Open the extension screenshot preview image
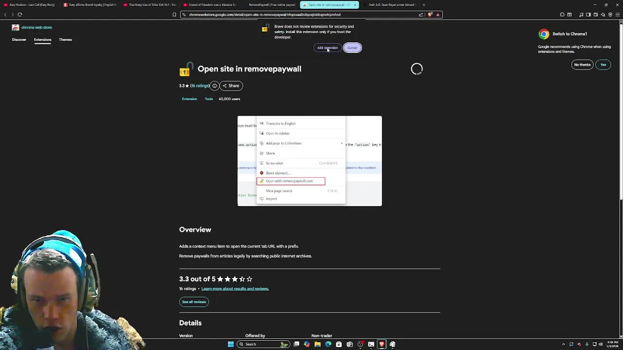This screenshot has height=350, width=623. [x=310, y=161]
